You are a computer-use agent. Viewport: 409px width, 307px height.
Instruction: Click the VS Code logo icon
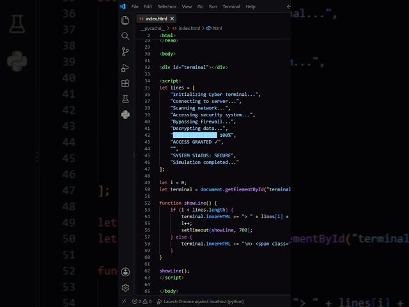[123, 6]
